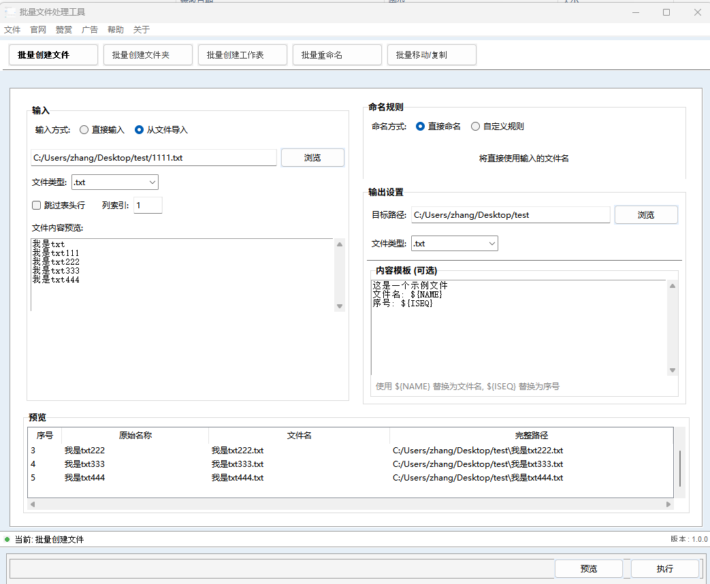Image resolution: width=710 pixels, height=584 pixels.
Task: Click down arrow in 文件内容预览 scrollbar
Action: [x=340, y=306]
